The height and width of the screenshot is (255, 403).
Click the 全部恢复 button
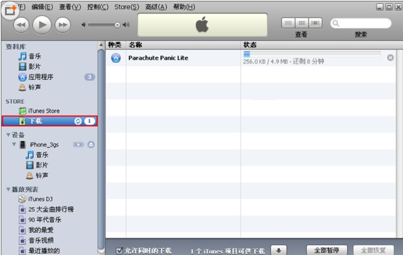[x=373, y=251]
